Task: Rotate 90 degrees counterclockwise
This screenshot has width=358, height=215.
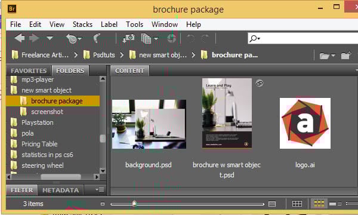Action: (191, 38)
